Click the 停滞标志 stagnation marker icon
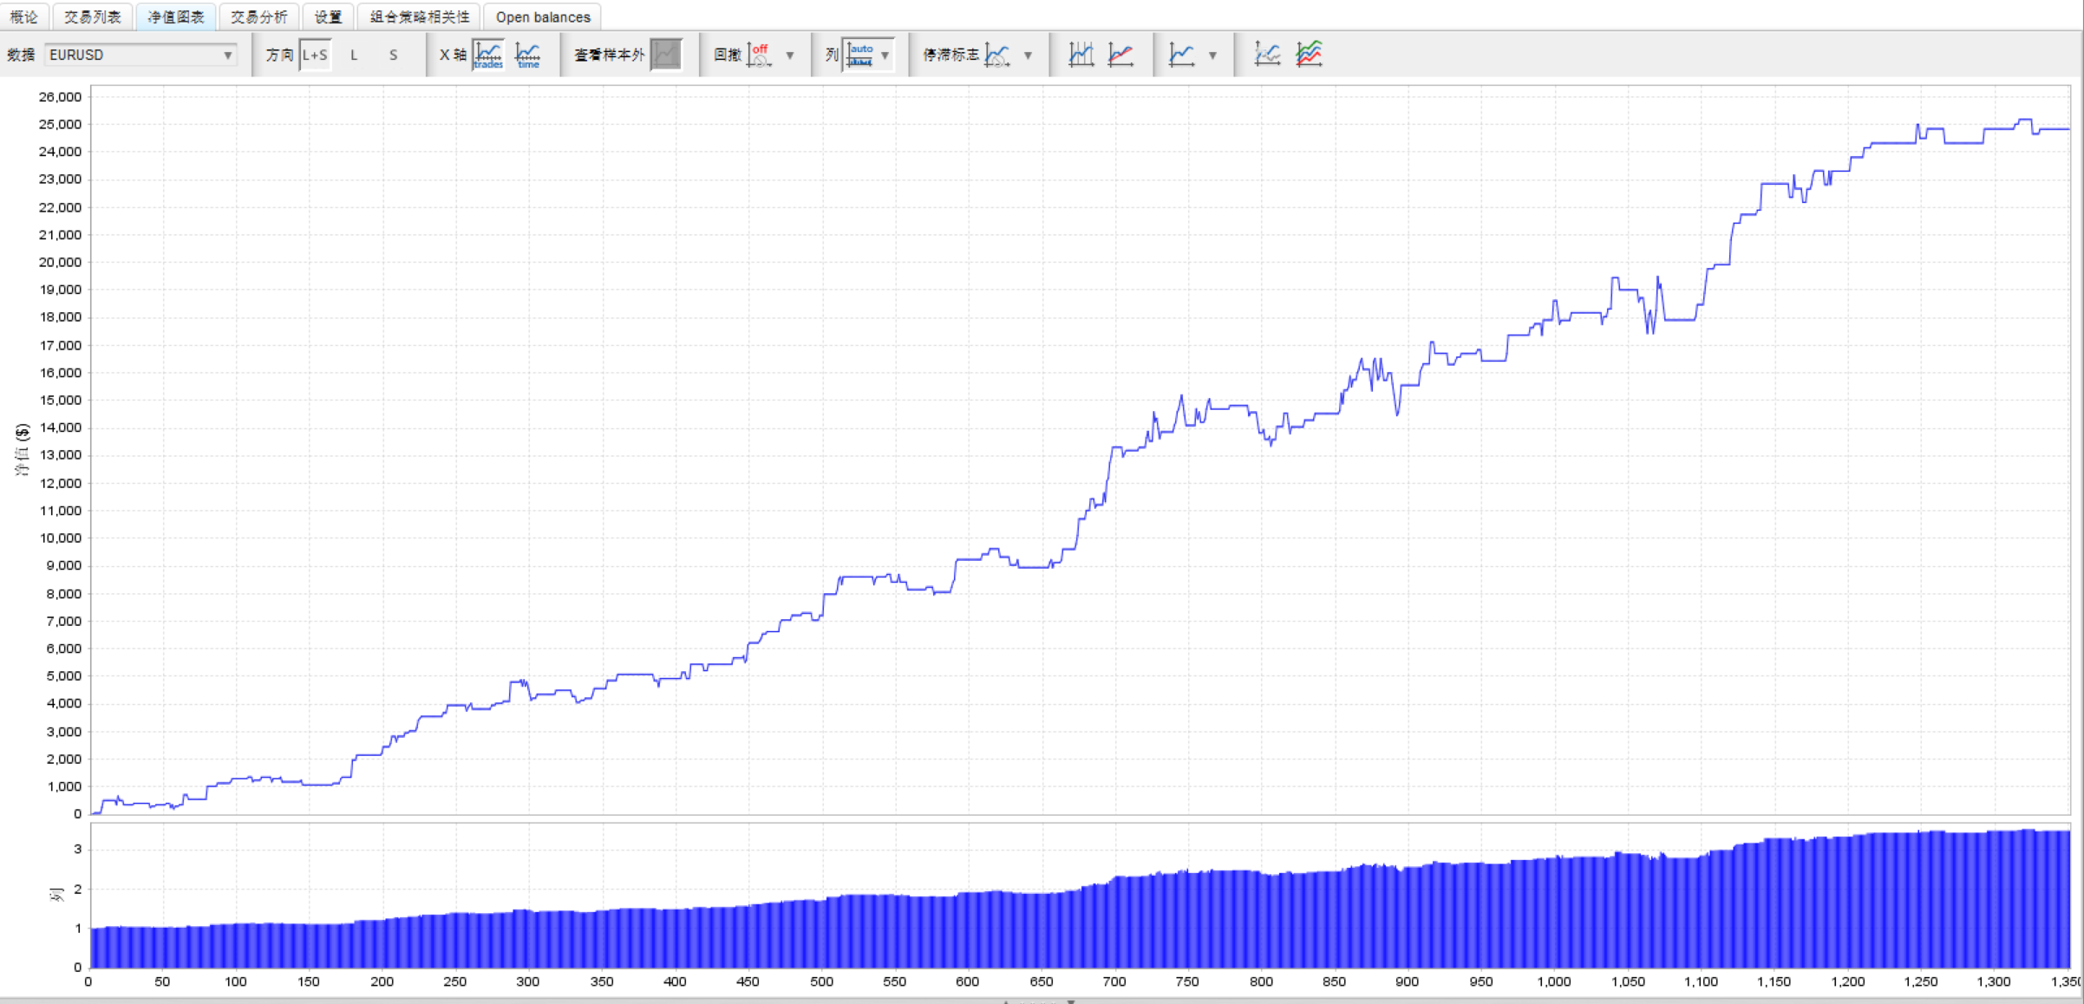 [997, 55]
